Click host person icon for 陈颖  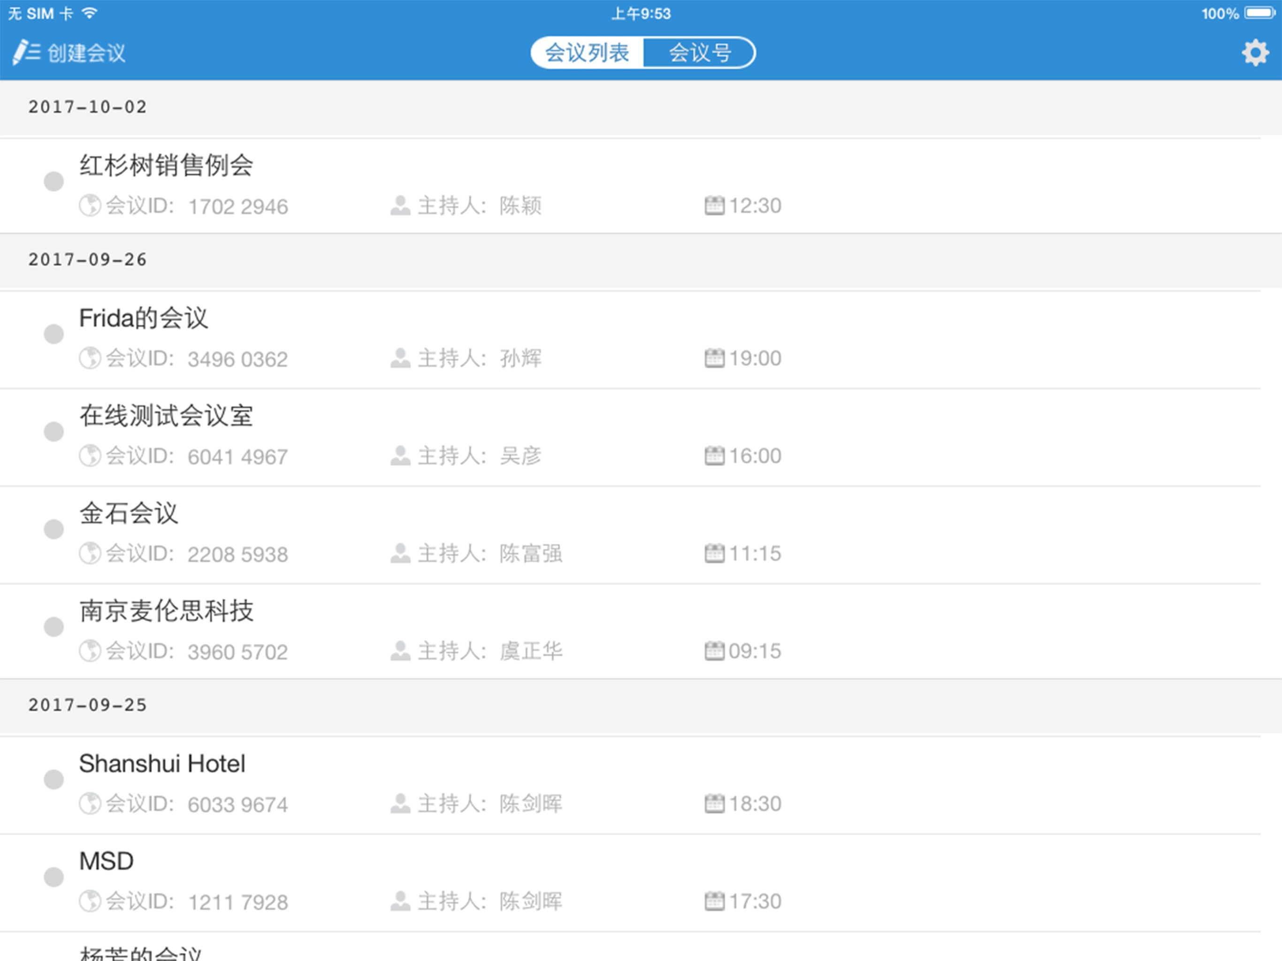pos(400,205)
